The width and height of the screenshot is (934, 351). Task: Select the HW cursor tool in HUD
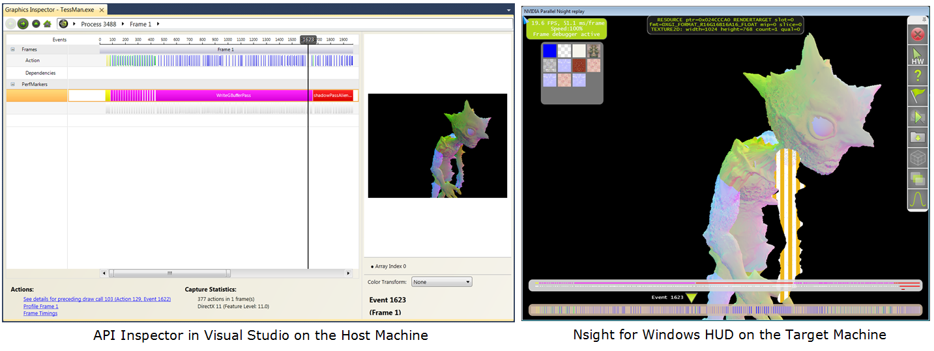tap(918, 57)
